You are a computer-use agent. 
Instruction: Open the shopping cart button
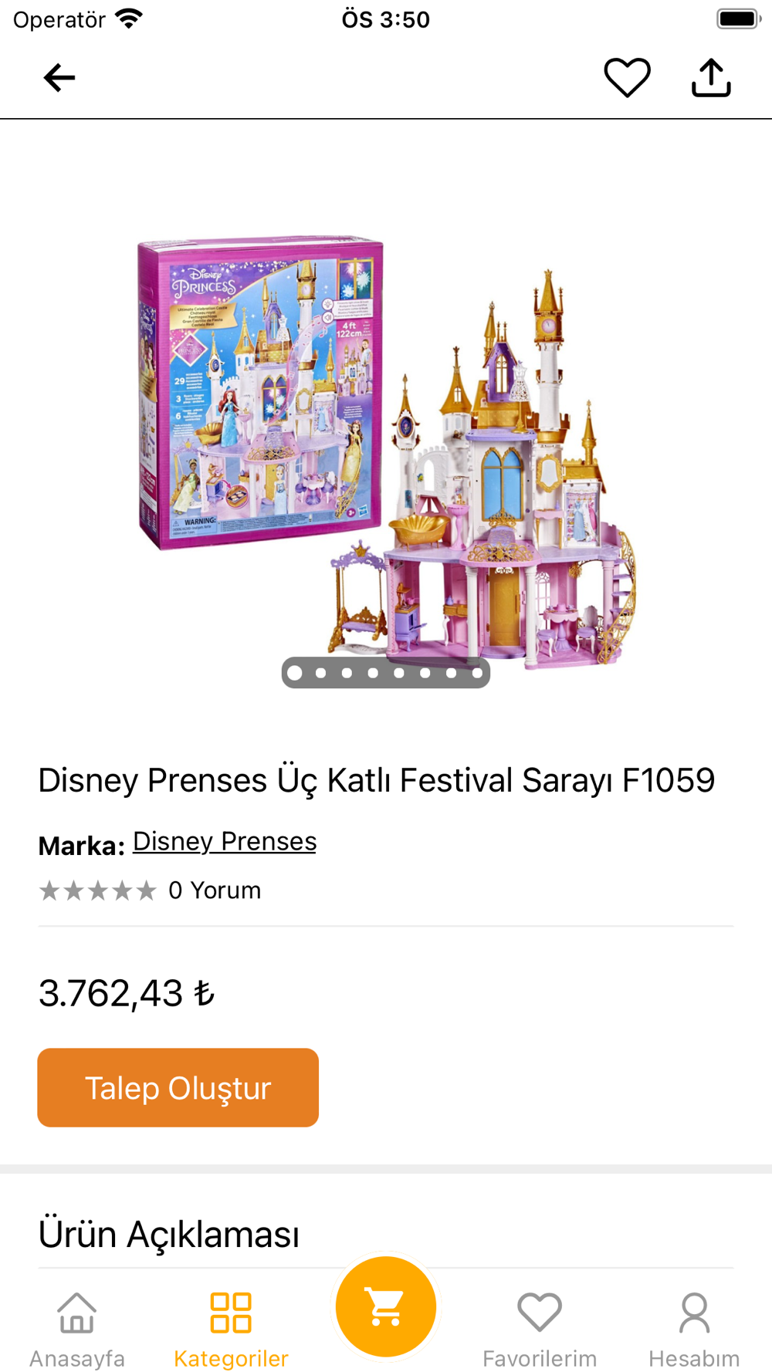coord(386,1306)
